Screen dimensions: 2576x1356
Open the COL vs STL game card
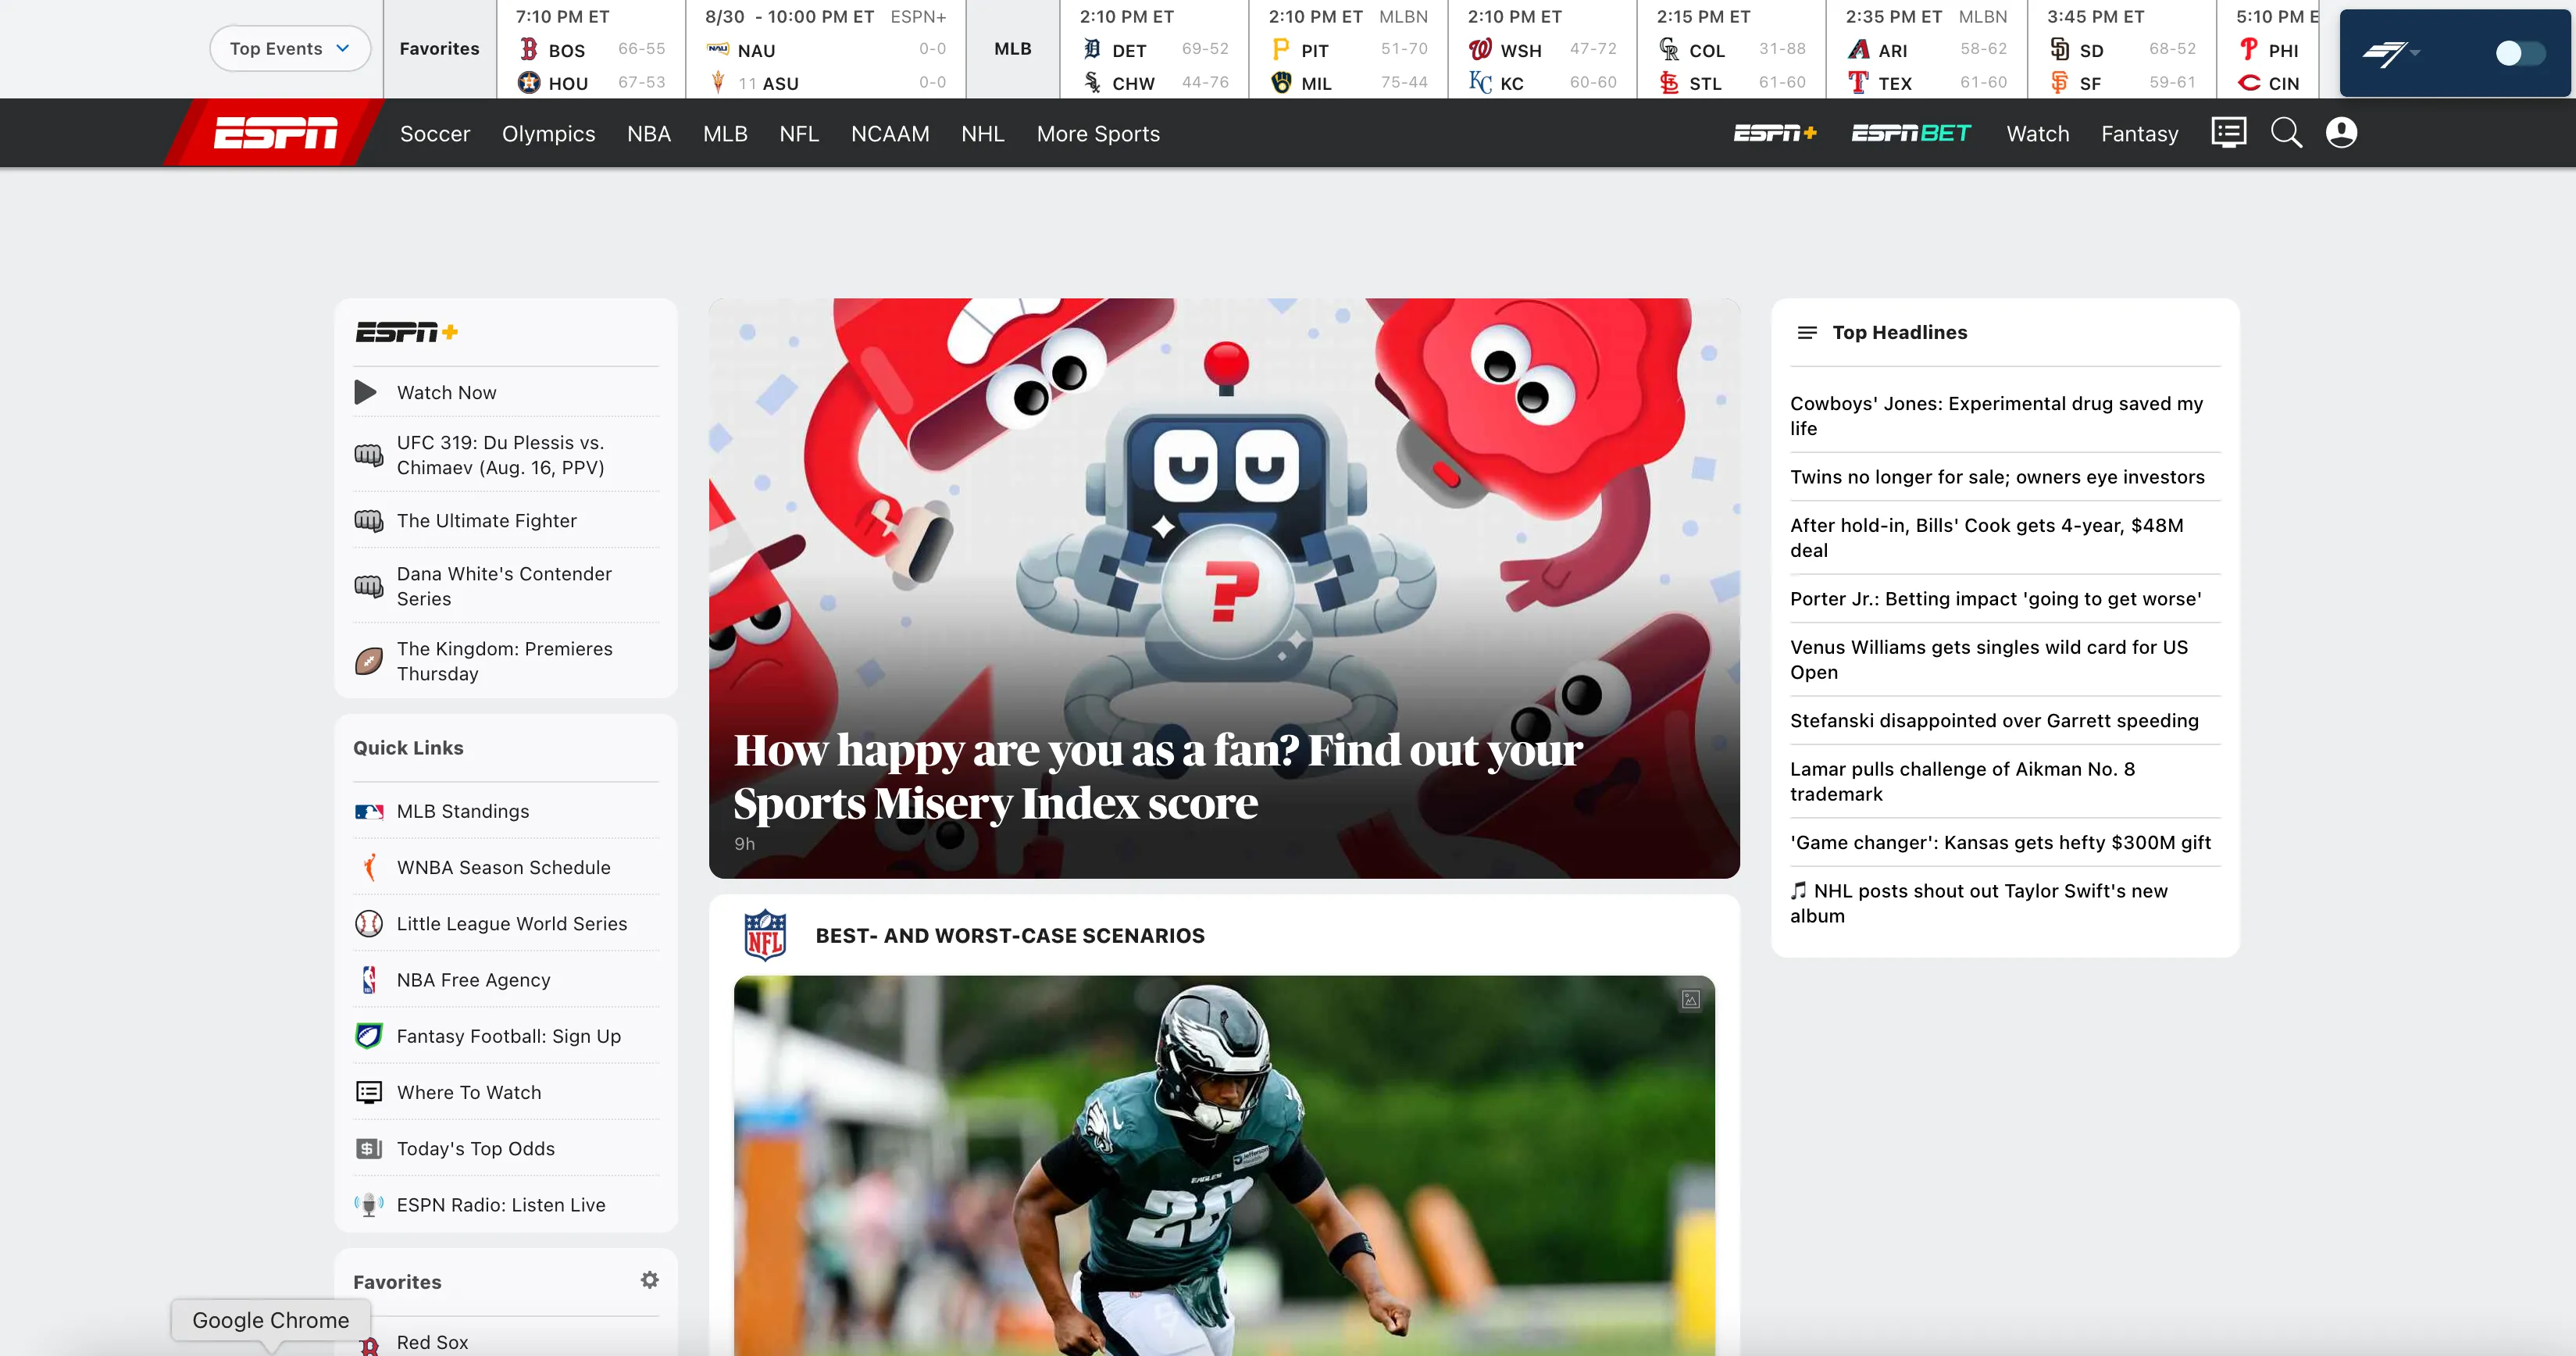[x=1731, y=50]
